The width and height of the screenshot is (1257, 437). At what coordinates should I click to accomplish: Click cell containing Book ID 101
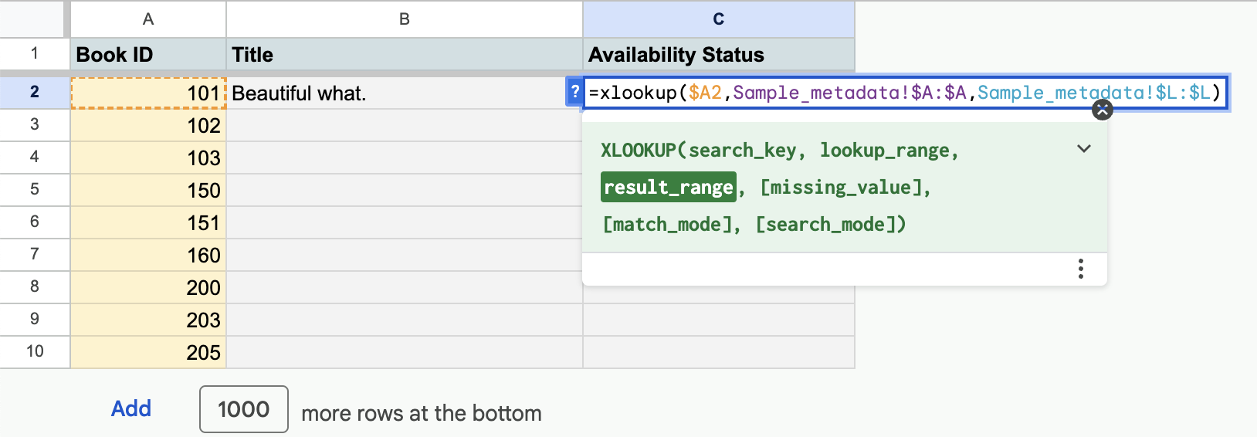[x=148, y=93]
